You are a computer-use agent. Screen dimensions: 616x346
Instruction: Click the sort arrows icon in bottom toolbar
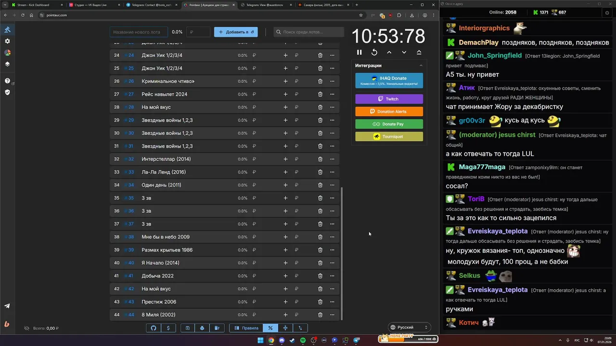click(300, 328)
